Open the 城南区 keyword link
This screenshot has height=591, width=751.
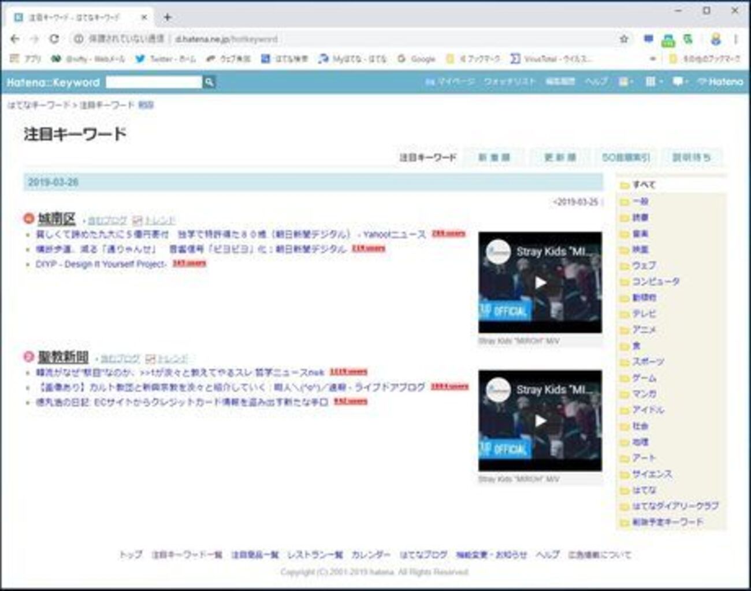tap(57, 219)
